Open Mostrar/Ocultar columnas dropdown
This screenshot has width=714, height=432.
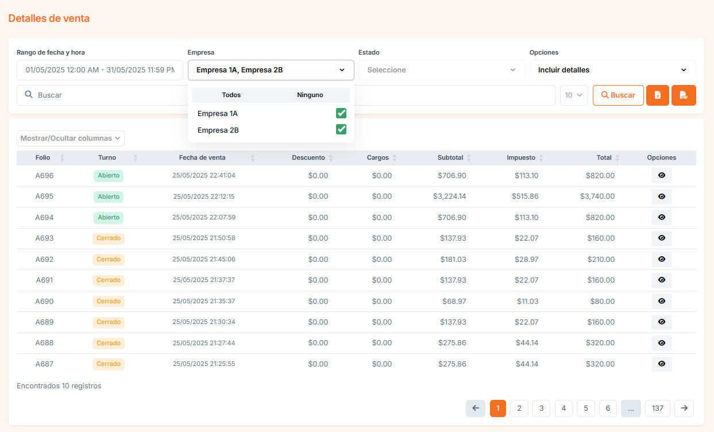click(71, 138)
